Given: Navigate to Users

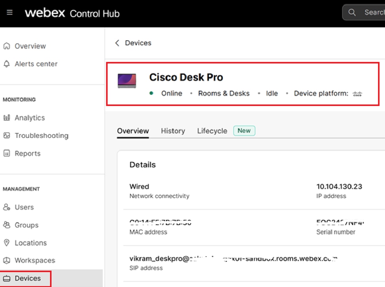Looking at the screenshot, I should click(x=24, y=207).
